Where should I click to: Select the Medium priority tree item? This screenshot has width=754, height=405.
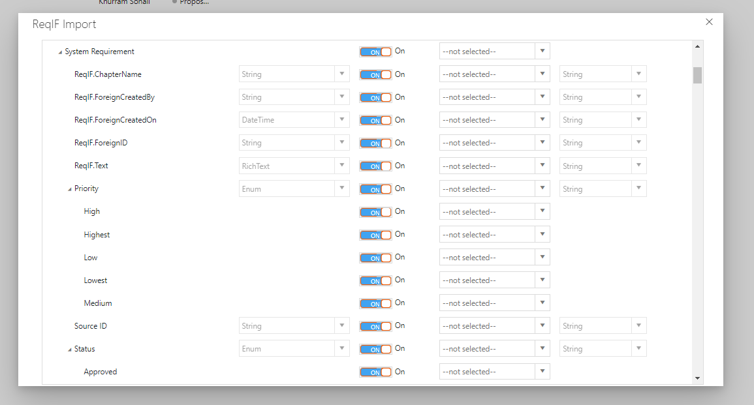coord(98,303)
